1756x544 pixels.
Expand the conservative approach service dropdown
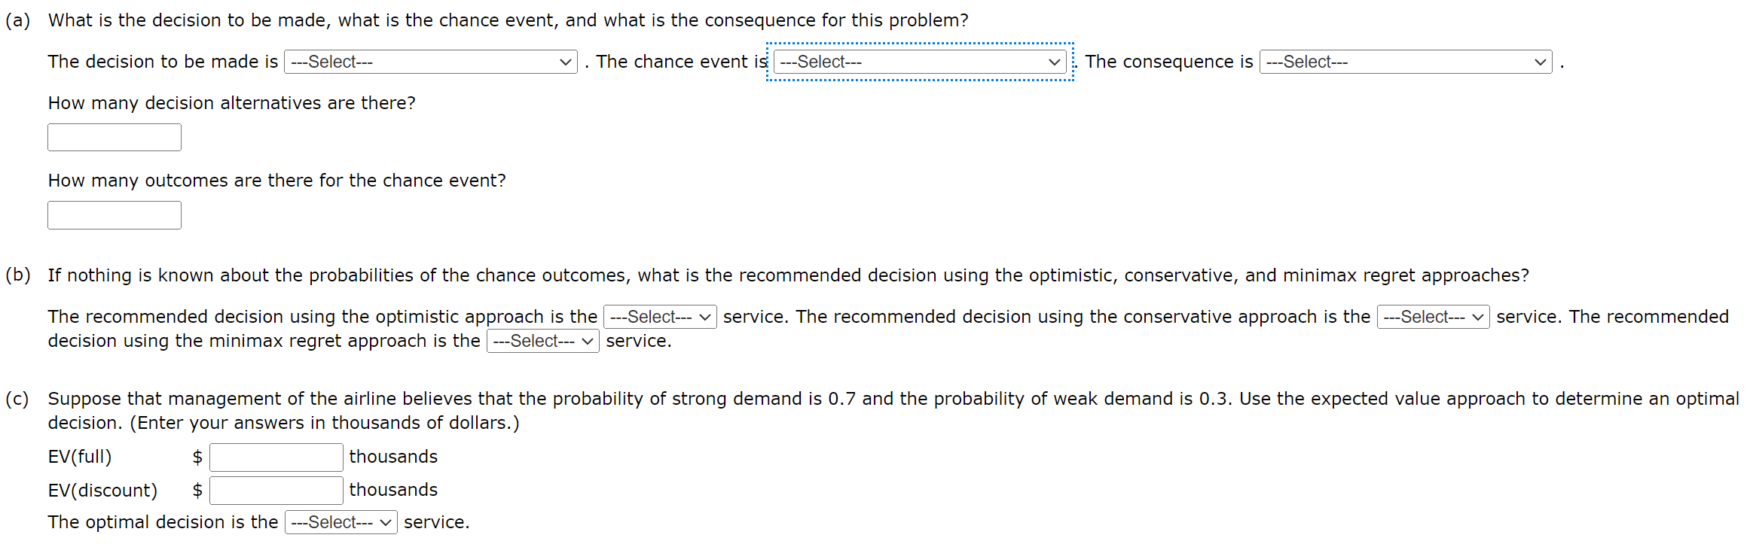(1433, 317)
